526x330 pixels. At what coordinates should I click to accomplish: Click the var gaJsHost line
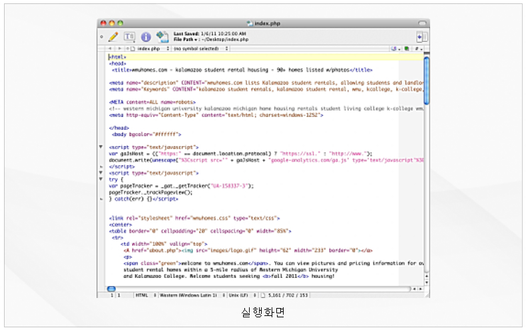pyautogui.click(x=240, y=153)
